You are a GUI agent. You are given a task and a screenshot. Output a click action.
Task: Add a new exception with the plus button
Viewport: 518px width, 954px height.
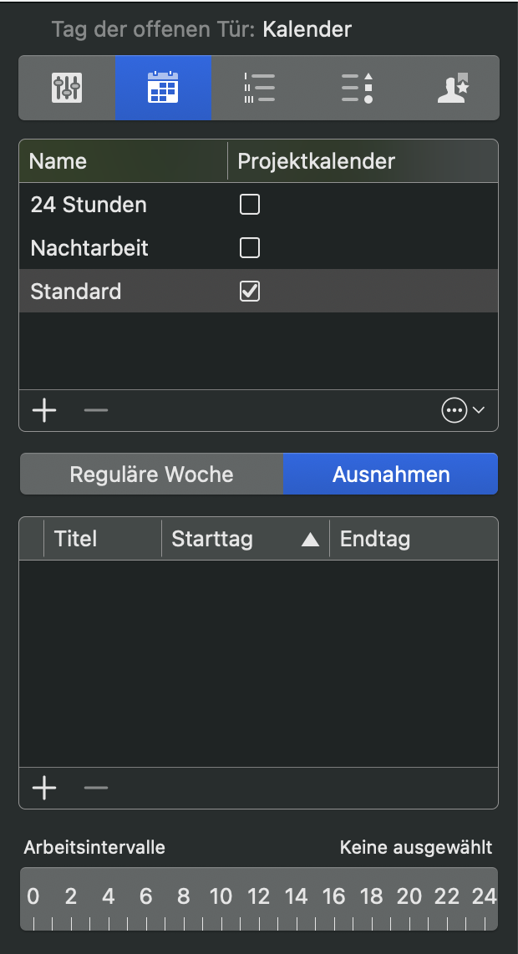(44, 788)
